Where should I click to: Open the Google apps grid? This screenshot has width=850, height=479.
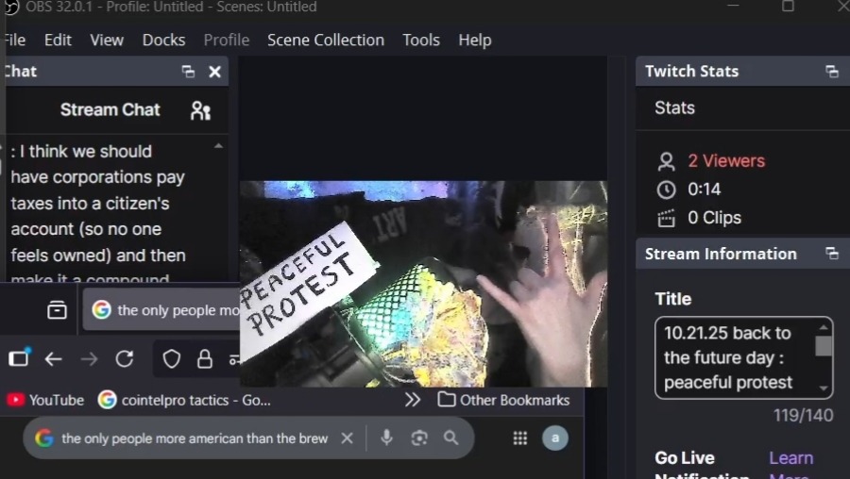pyautogui.click(x=519, y=438)
